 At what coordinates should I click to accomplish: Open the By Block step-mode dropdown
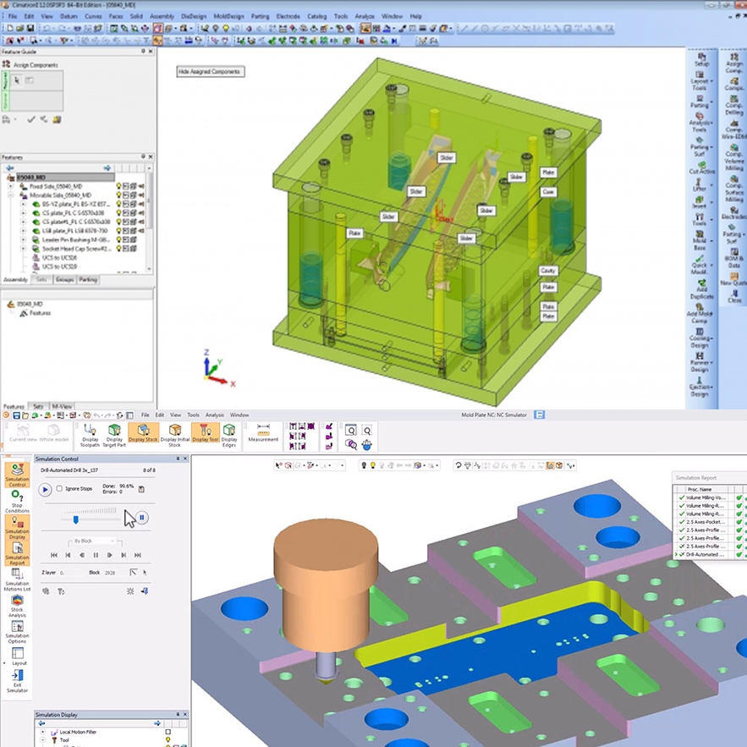click(x=95, y=541)
